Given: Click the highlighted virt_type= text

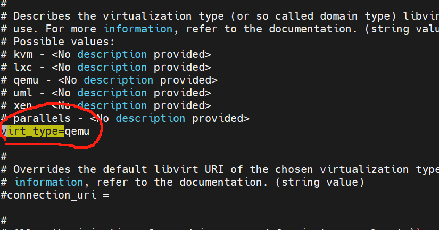Looking at the screenshot, I should click(33, 131).
